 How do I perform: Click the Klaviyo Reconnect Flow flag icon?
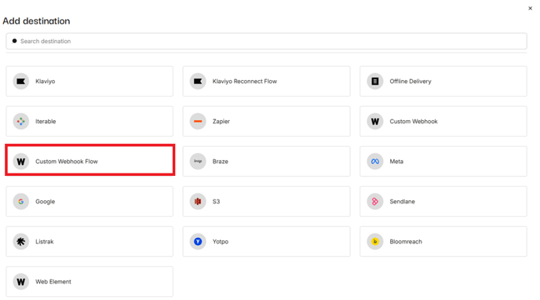(x=198, y=82)
